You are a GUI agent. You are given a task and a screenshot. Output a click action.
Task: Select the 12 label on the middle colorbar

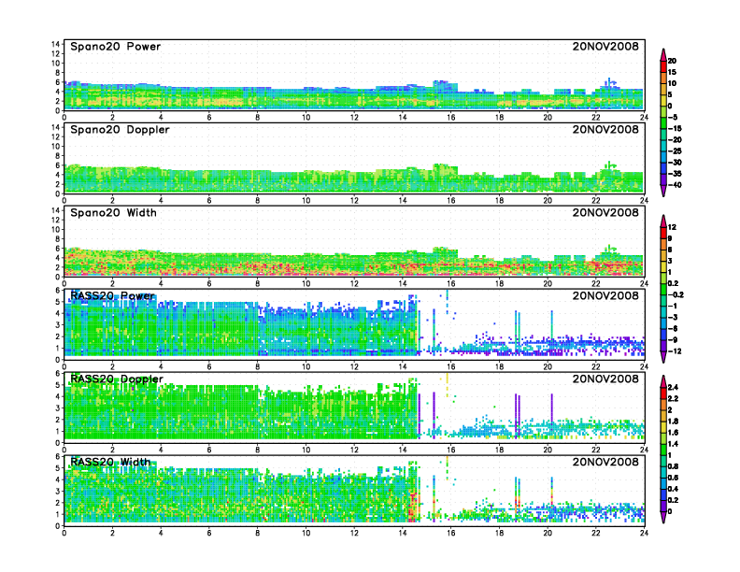pos(671,227)
